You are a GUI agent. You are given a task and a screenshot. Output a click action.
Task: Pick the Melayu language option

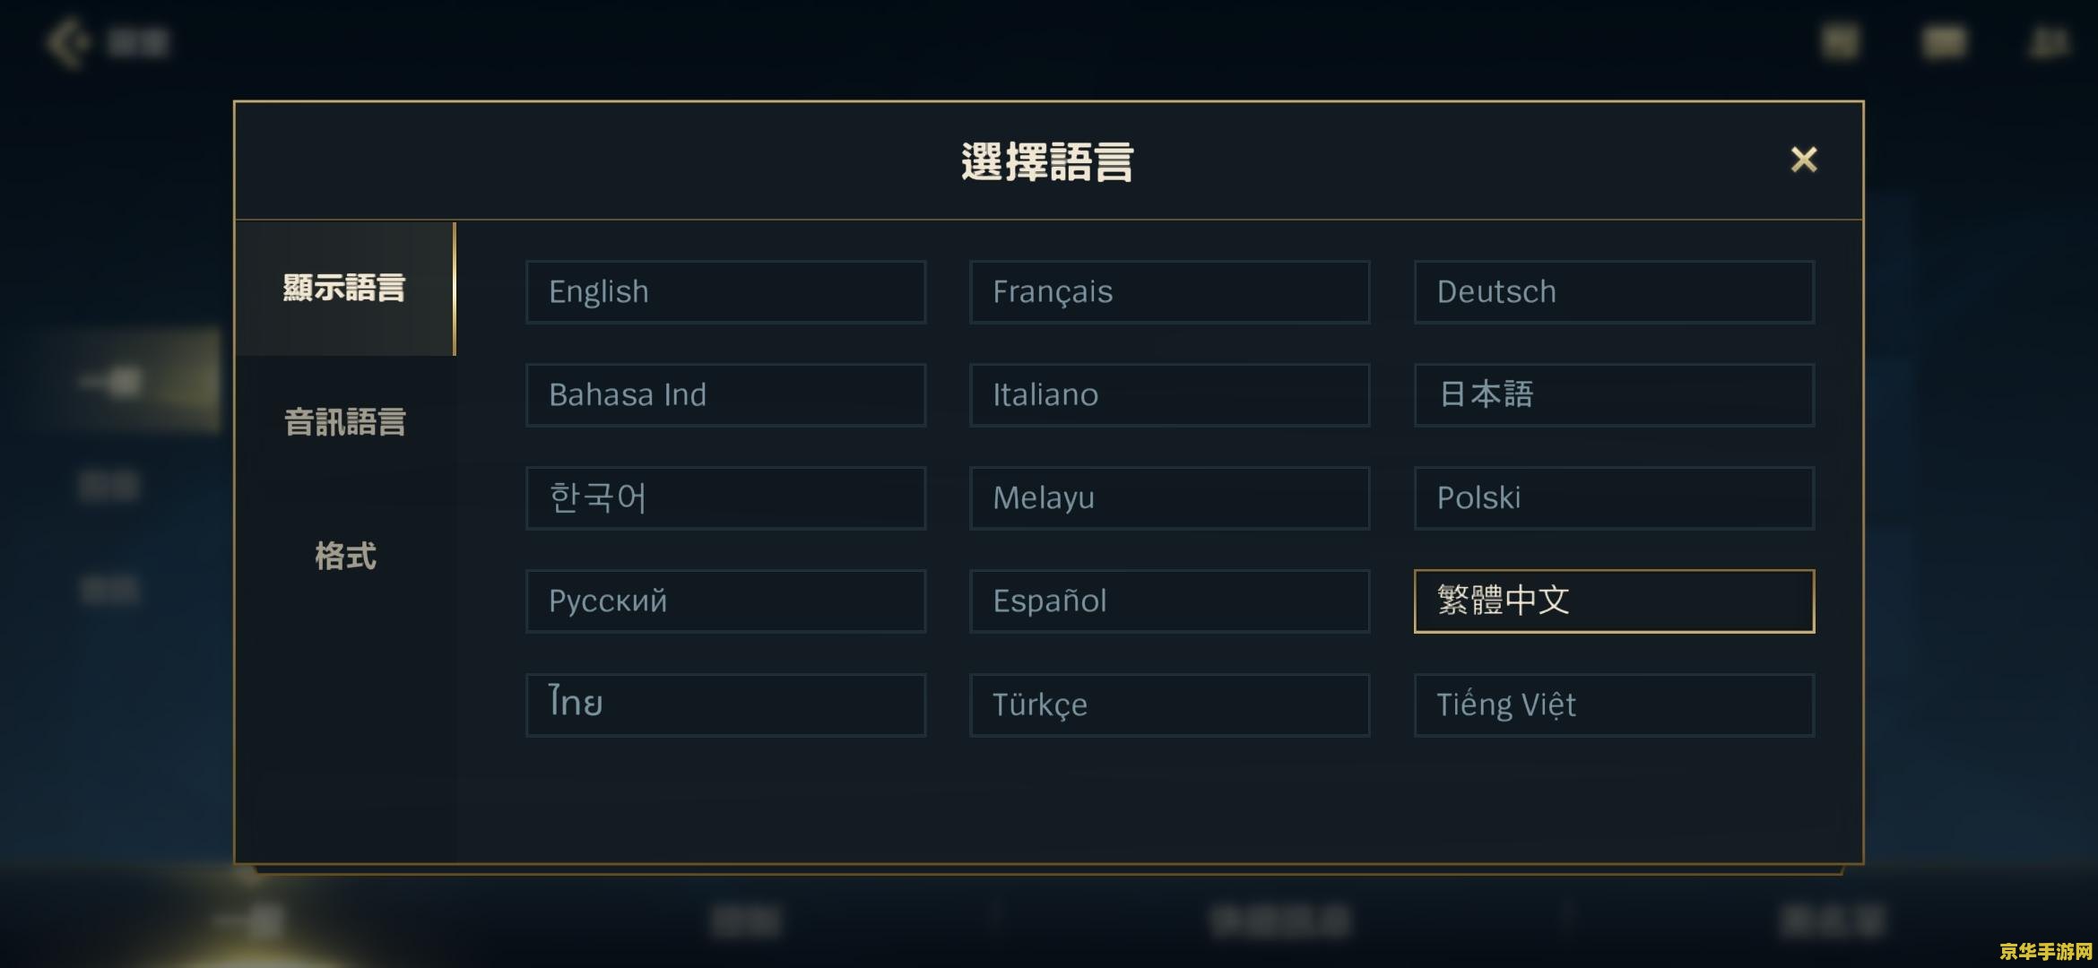click(x=1169, y=498)
